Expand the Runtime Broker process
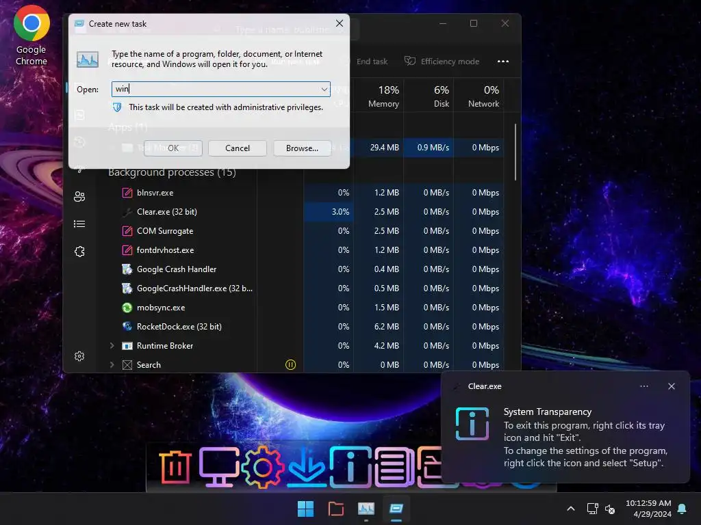 (x=112, y=345)
